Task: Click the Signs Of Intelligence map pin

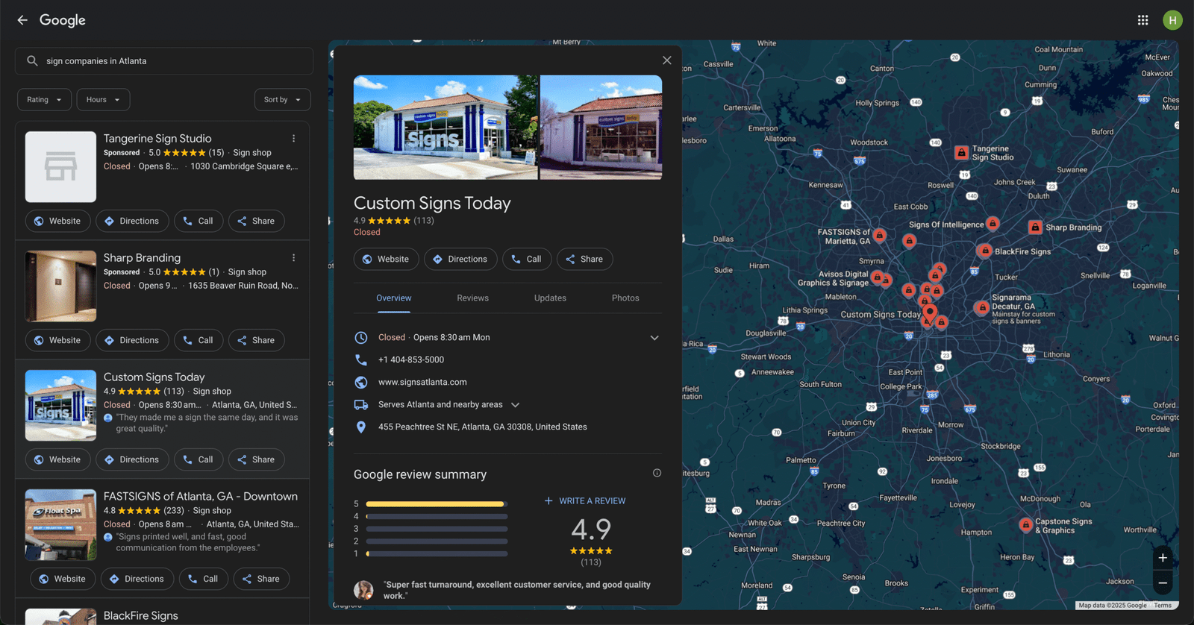Action: [993, 223]
